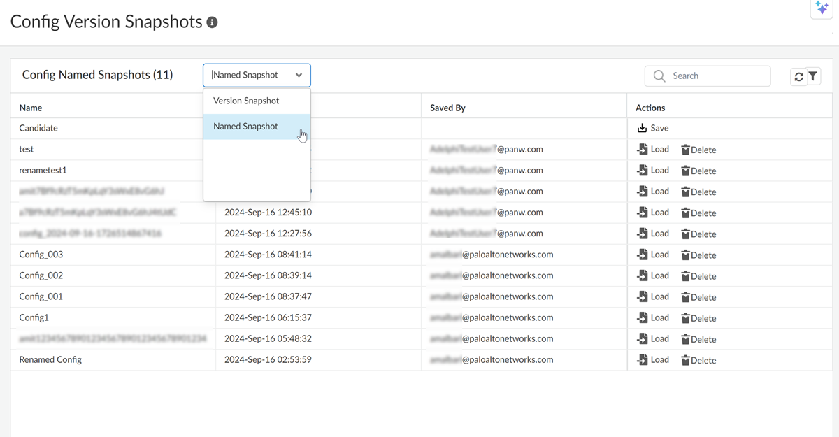
Task: Click Delete trash icon for Config_002
Action: (x=685, y=276)
